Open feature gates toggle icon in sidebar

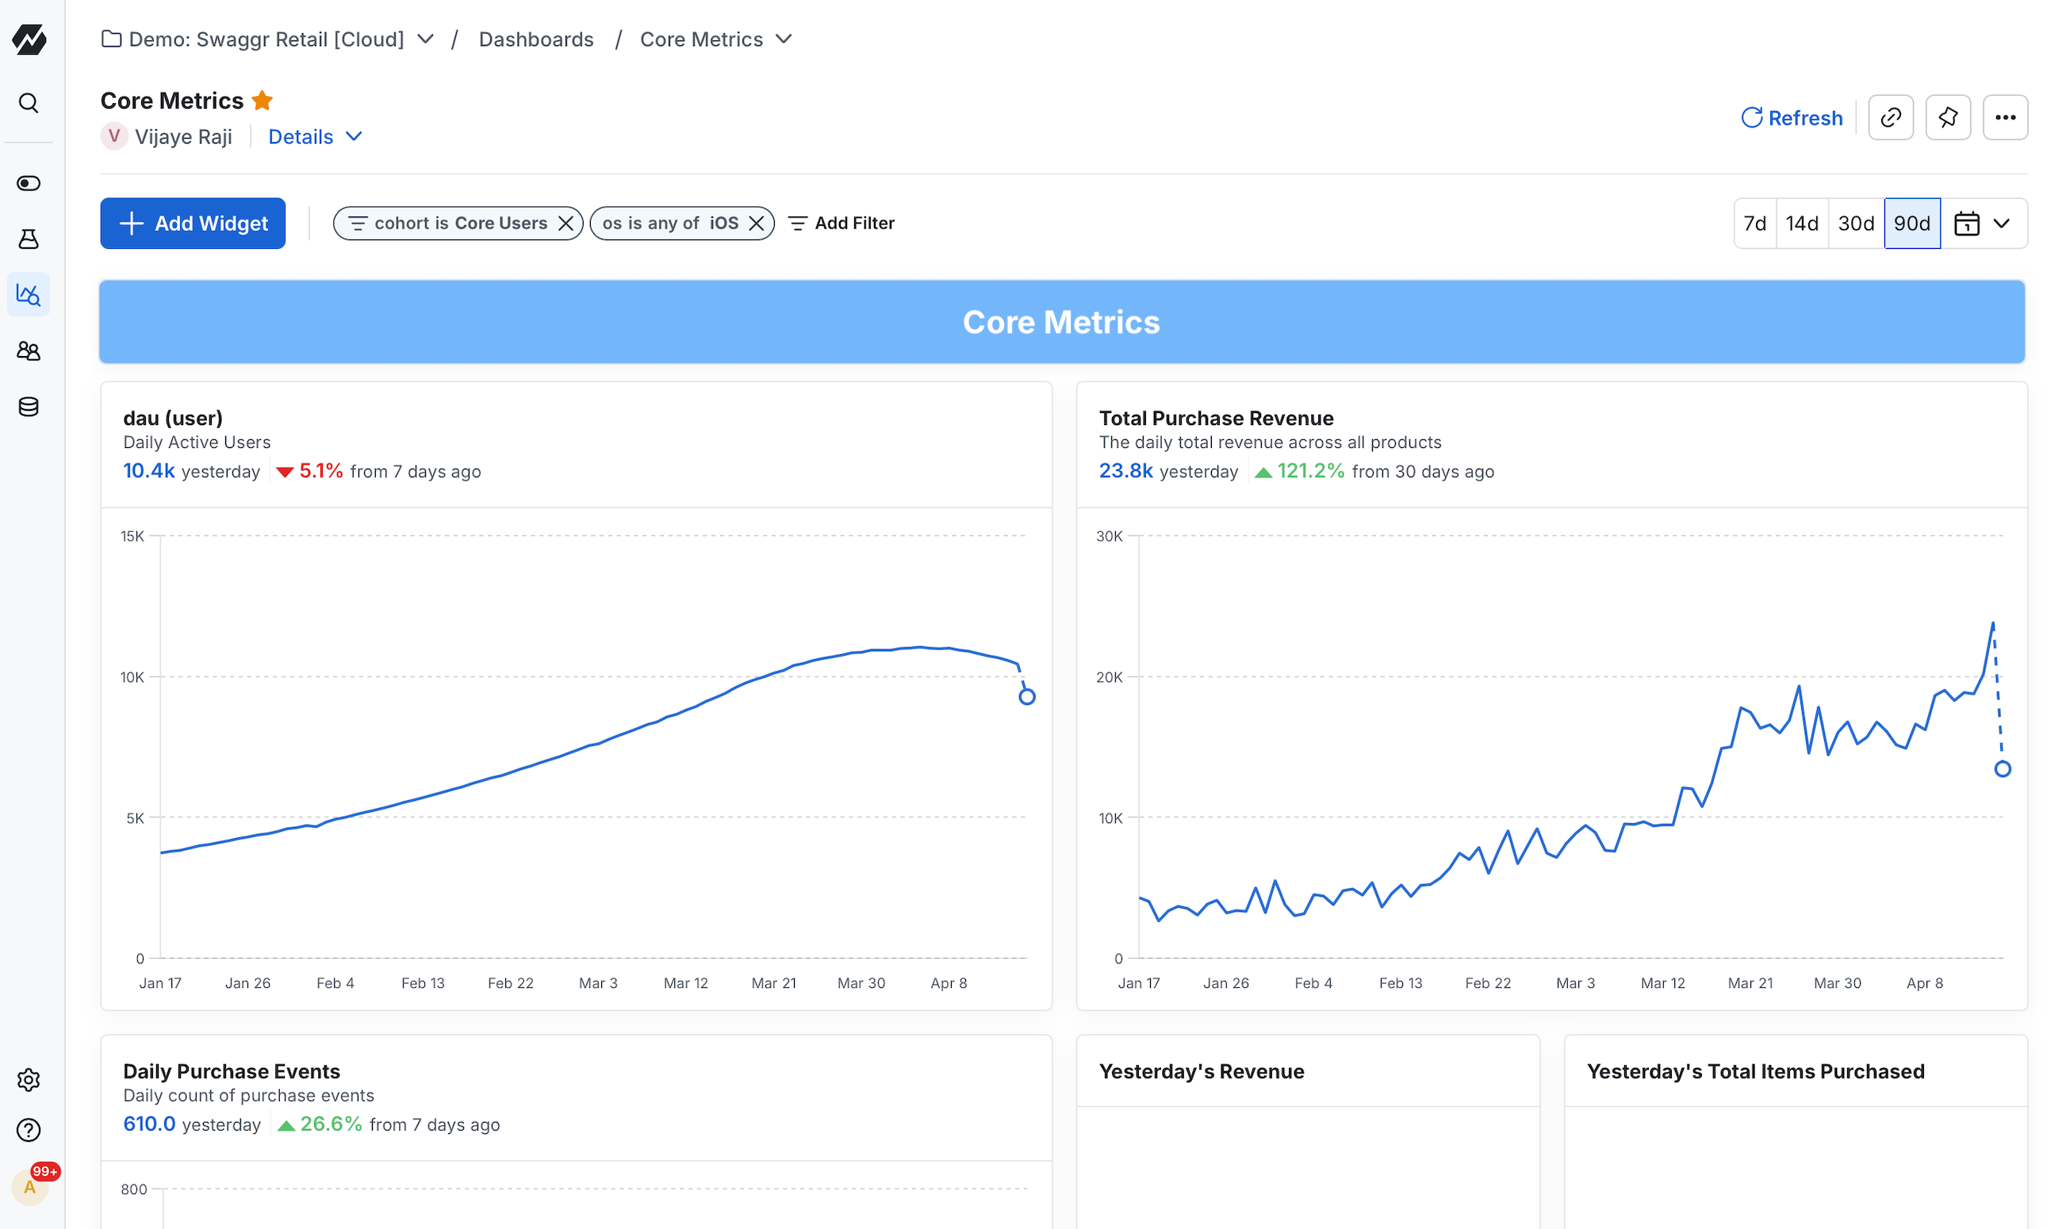point(29,183)
